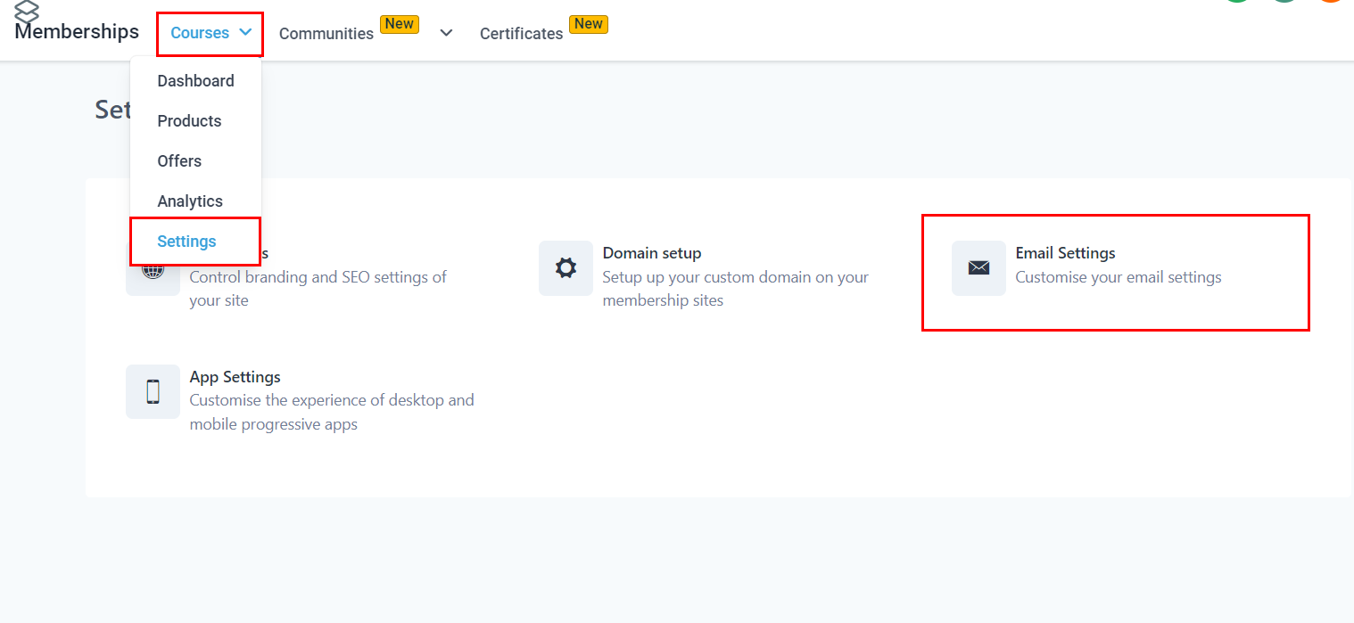
Task: Click the Memberships stacked-layers logo icon
Action: tap(27, 12)
